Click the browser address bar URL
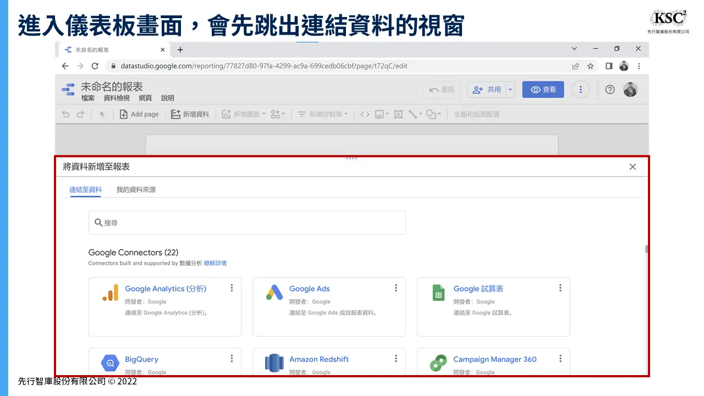 [264, 66]
